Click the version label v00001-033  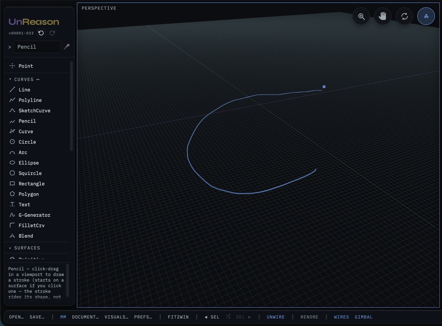(x=21, y=33)
